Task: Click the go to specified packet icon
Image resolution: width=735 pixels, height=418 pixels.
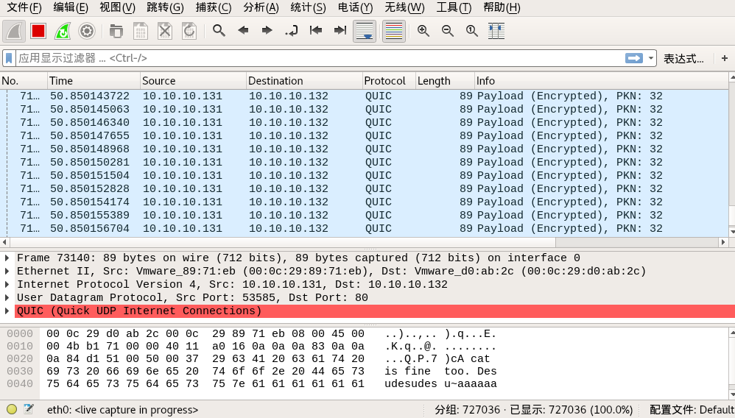Action: click(292, 32)
